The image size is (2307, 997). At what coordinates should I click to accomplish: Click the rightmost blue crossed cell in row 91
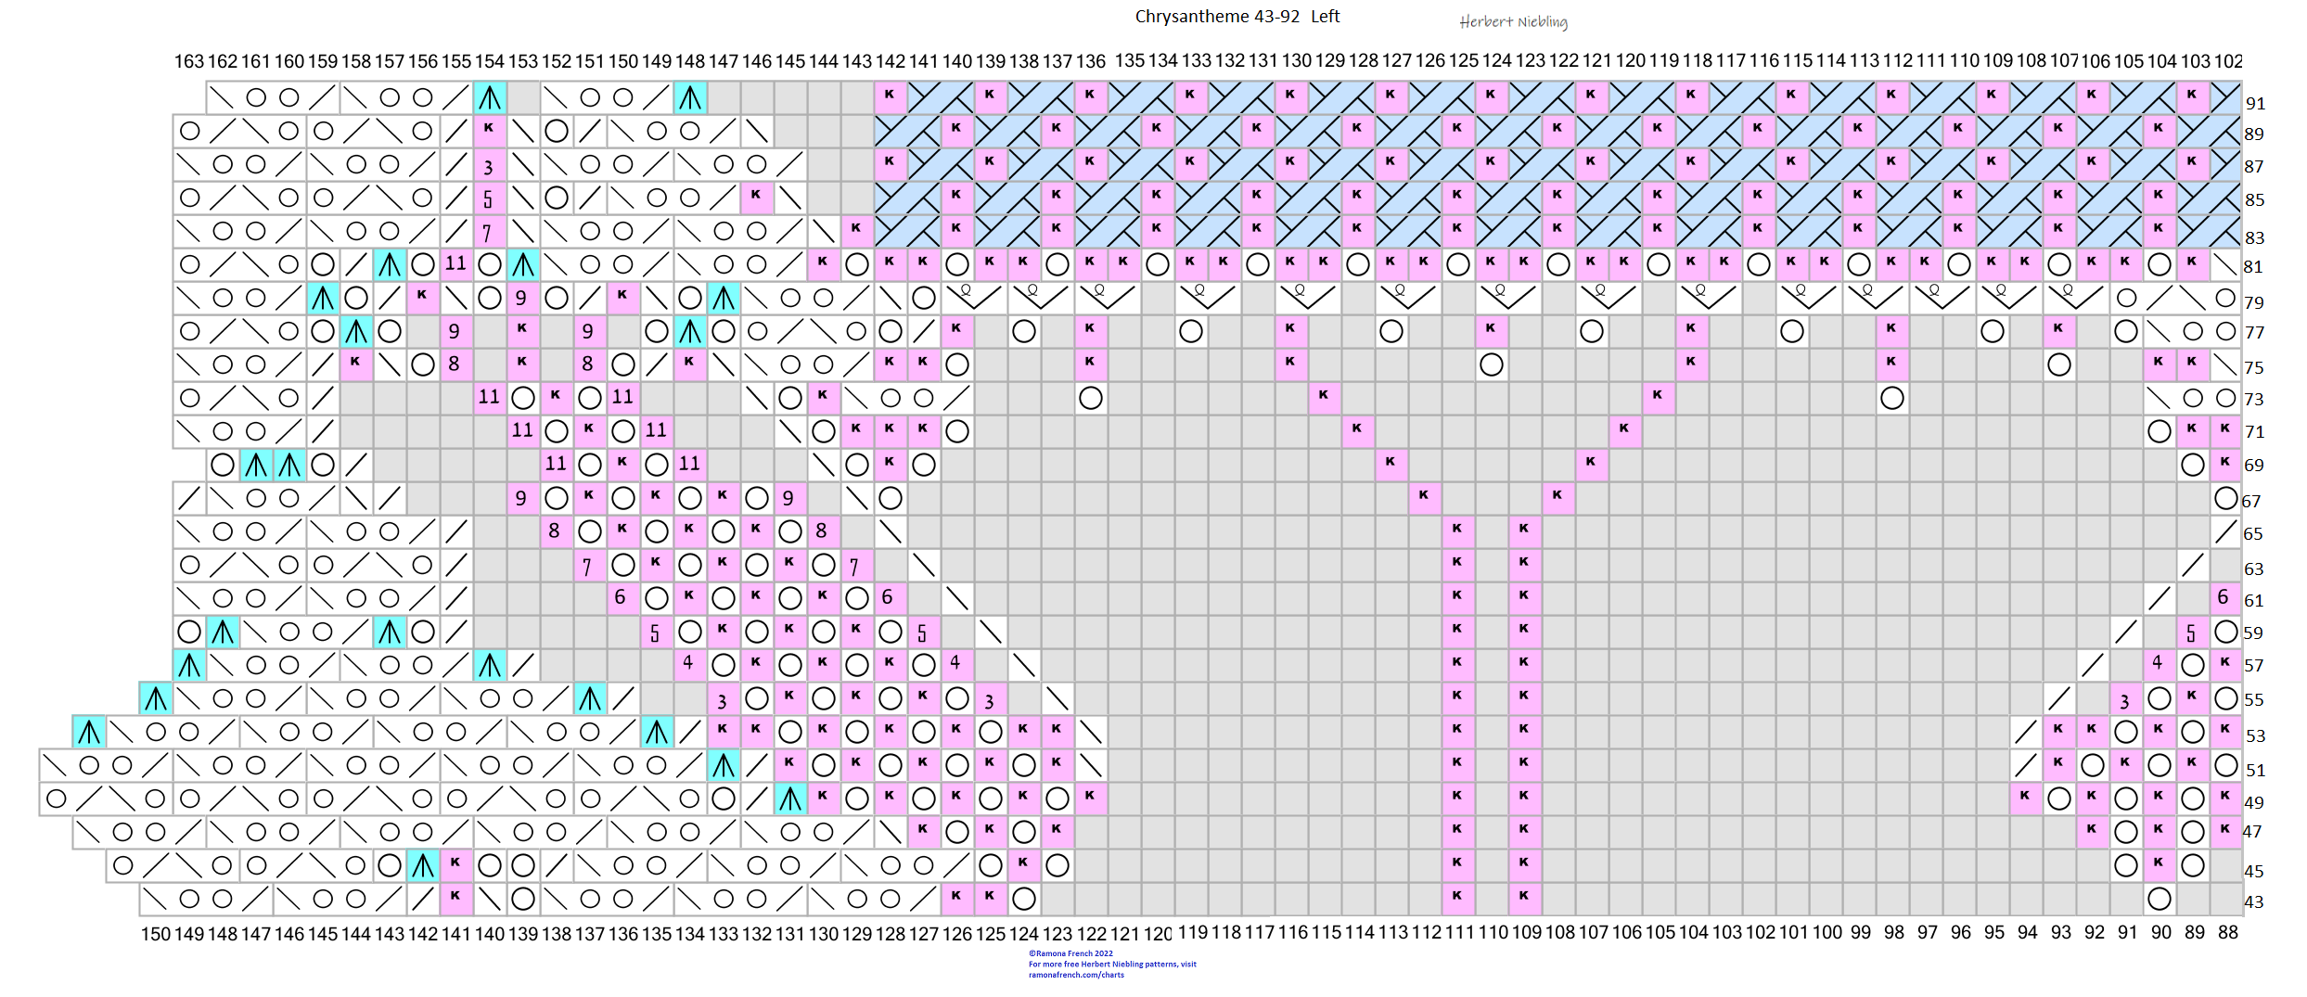point(2225,97)
